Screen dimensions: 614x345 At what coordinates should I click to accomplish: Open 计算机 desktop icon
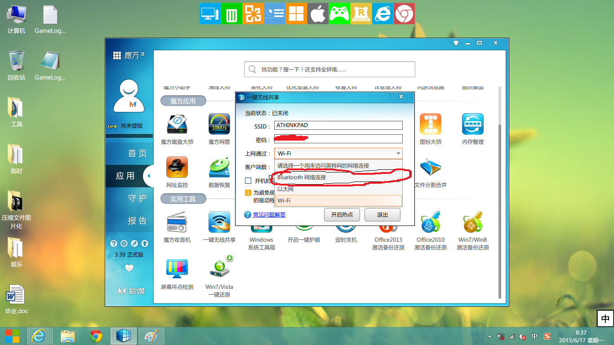click(x=16, y=19)
